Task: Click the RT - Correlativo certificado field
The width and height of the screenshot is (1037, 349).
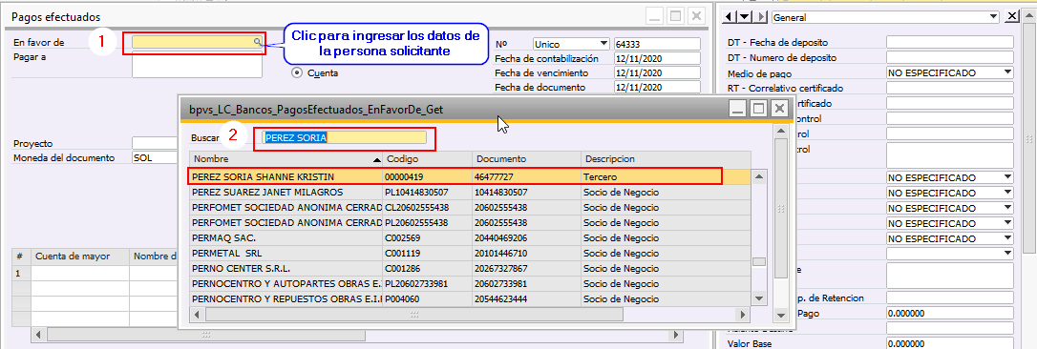Action: (950, 88)
